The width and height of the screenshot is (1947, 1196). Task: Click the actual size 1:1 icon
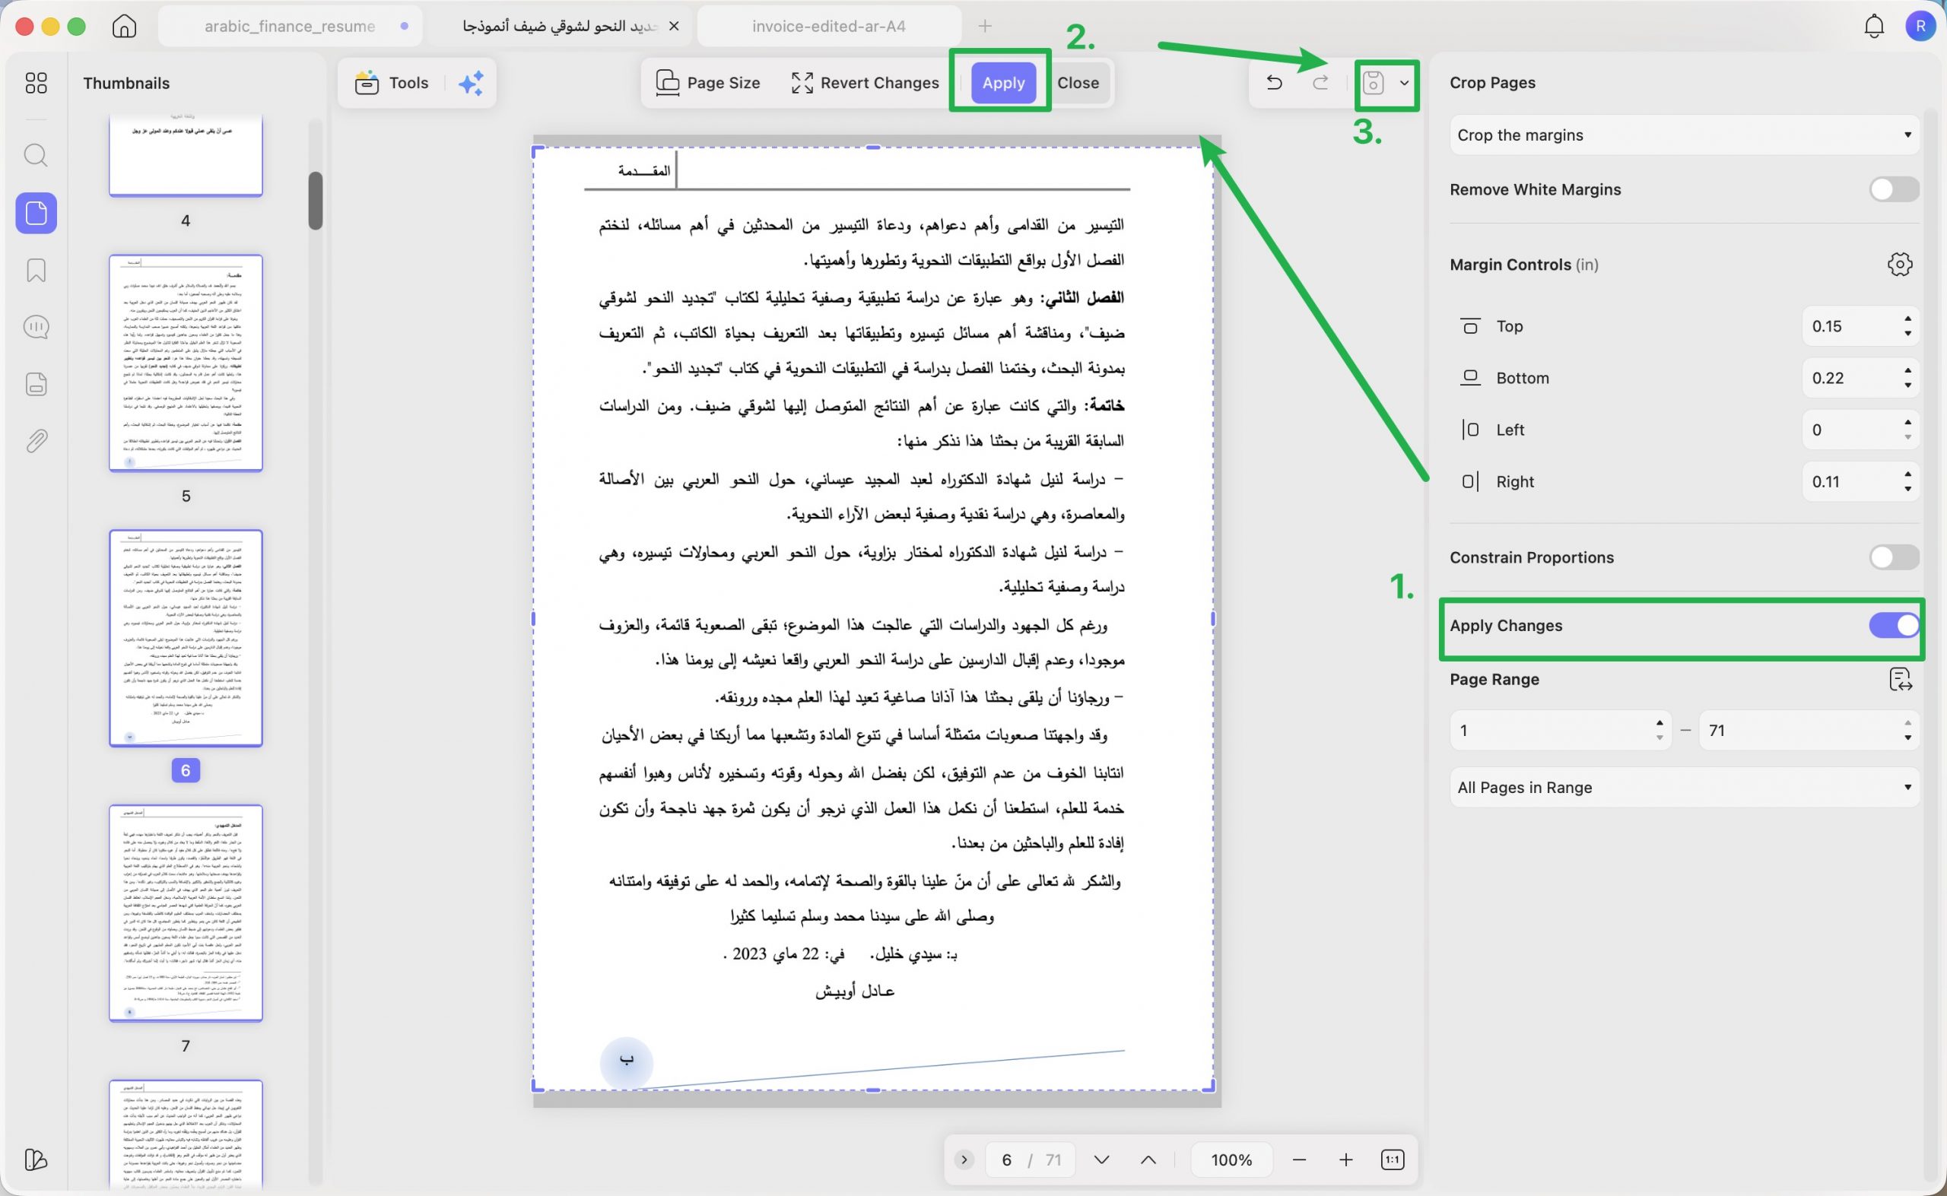[x=1393, y=1160]
